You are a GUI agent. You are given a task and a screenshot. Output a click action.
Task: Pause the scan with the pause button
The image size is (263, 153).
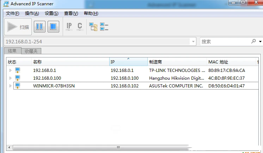coord(39,26)
